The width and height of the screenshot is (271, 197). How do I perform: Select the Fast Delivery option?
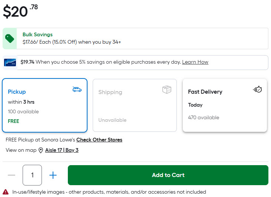coord(225,106)
